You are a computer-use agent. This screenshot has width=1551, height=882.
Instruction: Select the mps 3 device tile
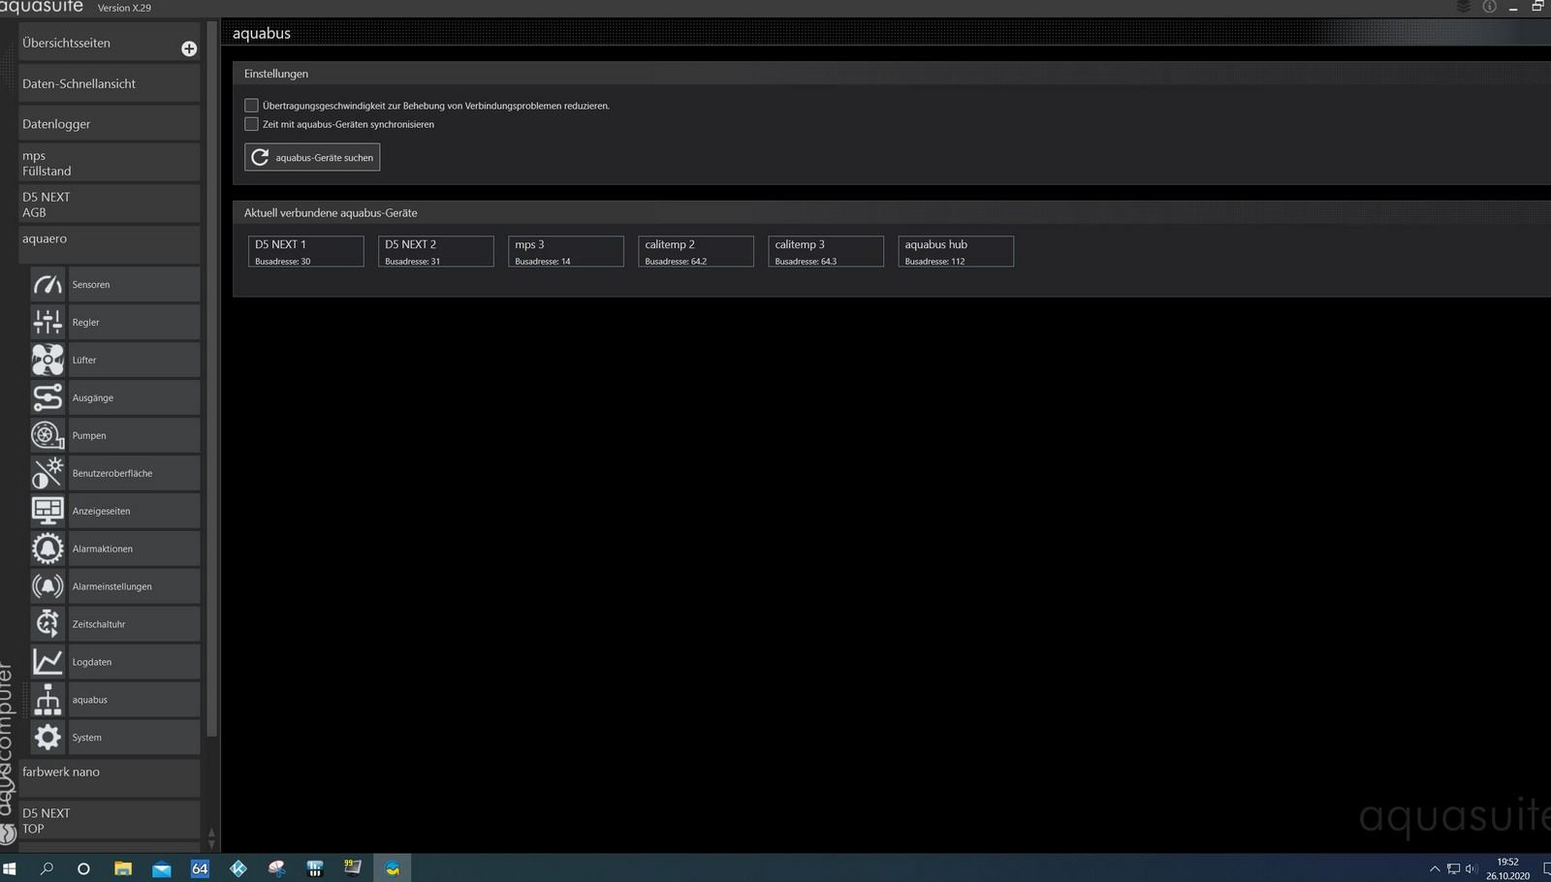point(566,251)
